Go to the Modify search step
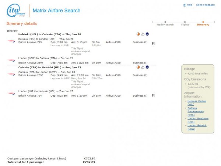 click(x=165, y=25)
